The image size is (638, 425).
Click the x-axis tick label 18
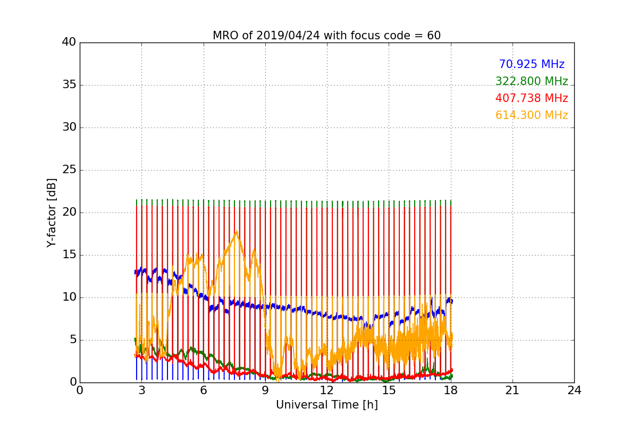point(451,390)
